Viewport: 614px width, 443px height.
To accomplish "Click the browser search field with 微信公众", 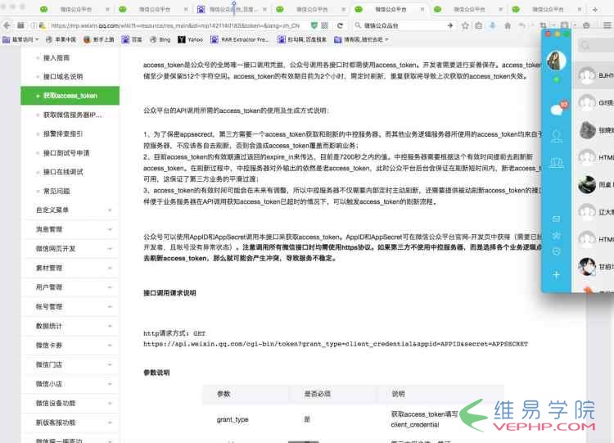I will pyautogui.click(x=400, y=25).
